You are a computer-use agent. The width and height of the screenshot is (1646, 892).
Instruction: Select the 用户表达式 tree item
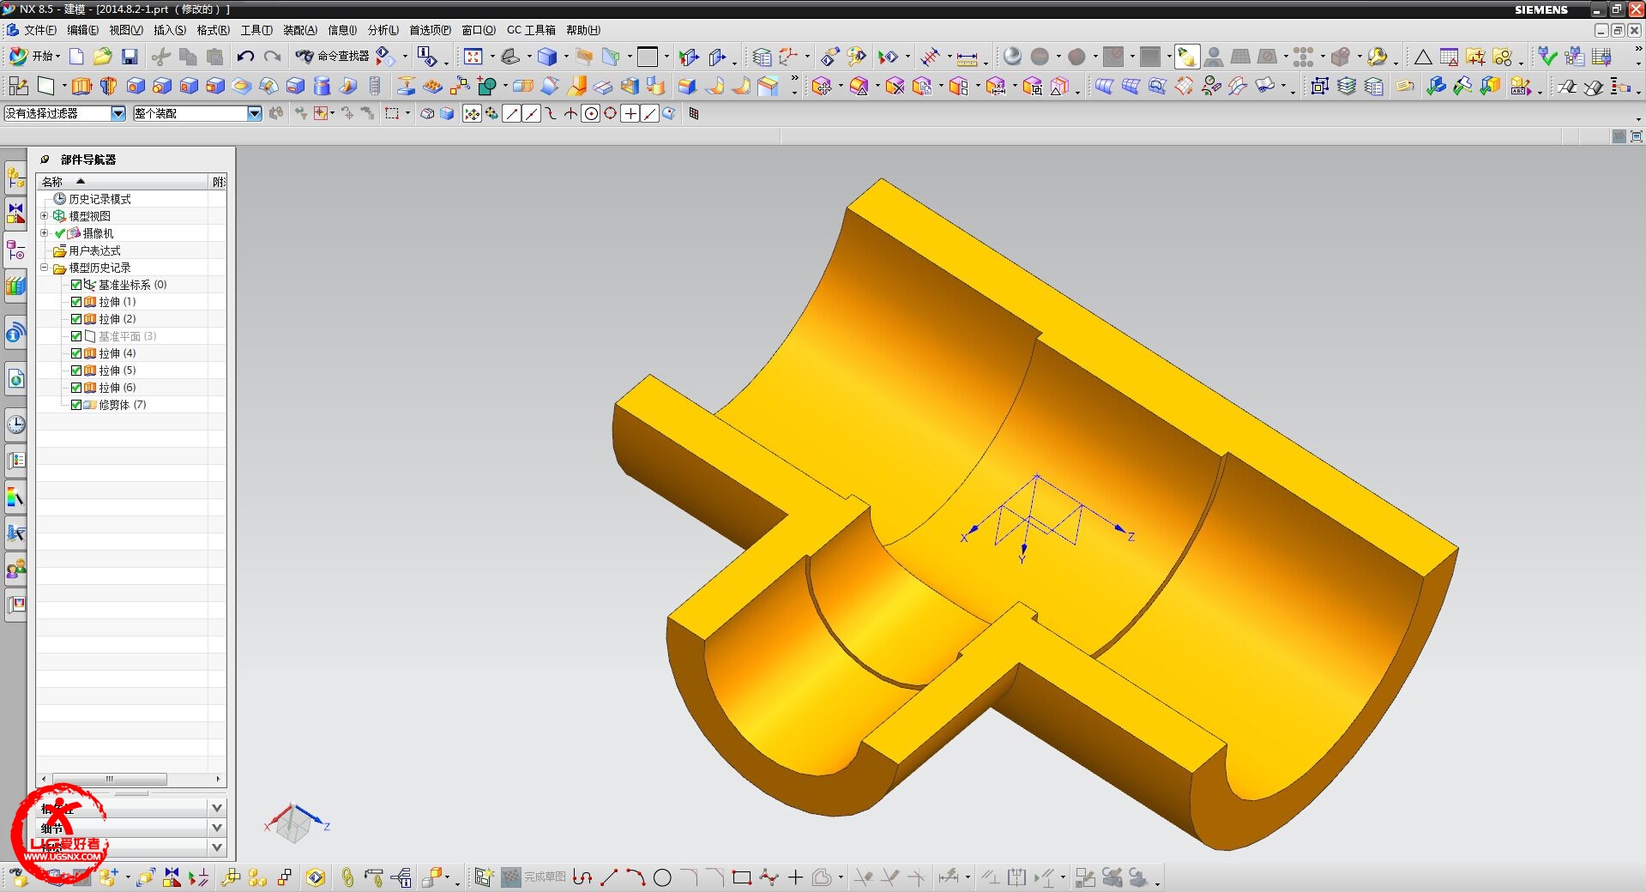pyautogui.click(x=94, y=250)
